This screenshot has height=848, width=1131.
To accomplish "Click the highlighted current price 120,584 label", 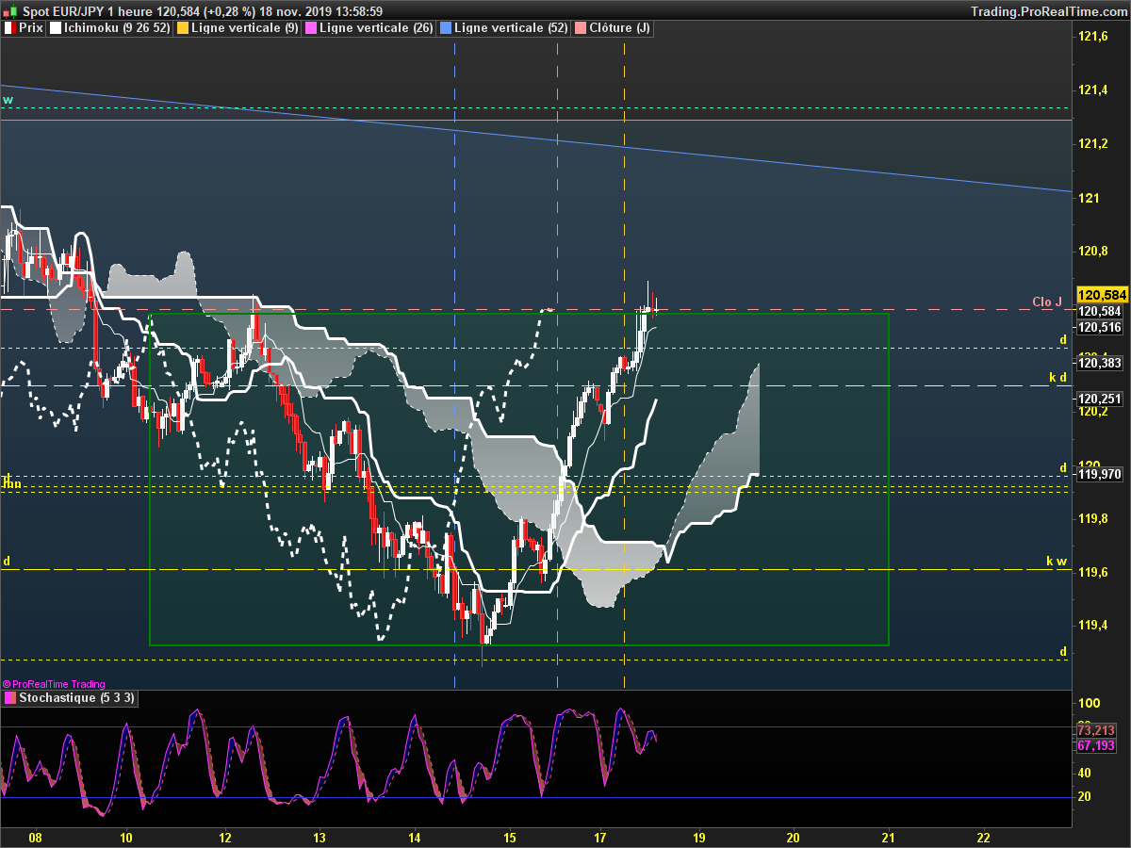I will (x=1101, y=295).
